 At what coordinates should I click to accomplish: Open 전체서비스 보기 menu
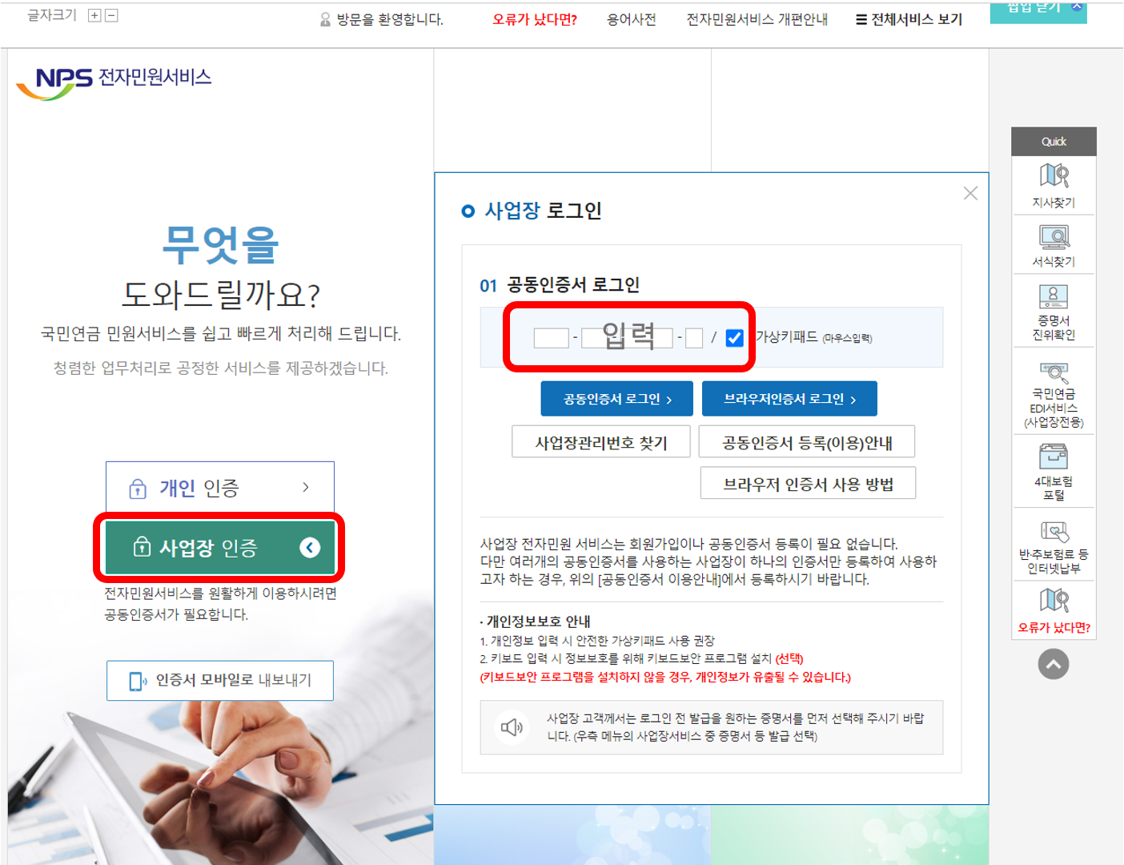pyautogui.click(x=907, y=18)
